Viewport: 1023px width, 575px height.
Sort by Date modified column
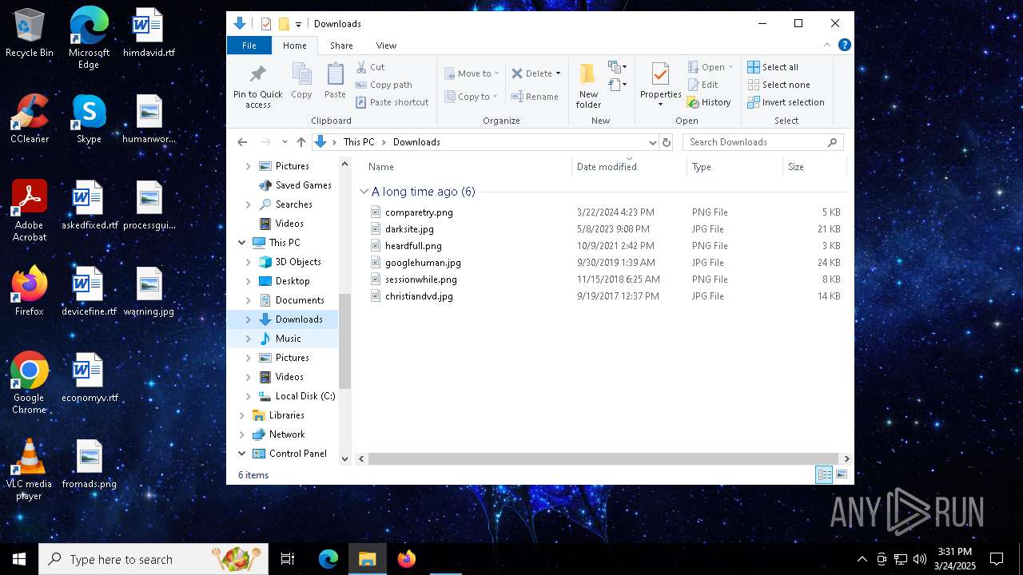629,167
